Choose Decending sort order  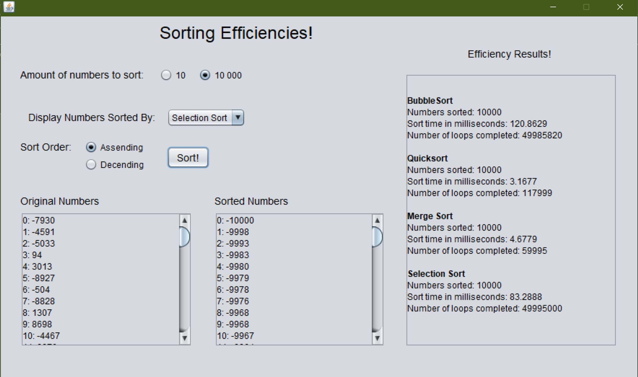click(91, 165)
